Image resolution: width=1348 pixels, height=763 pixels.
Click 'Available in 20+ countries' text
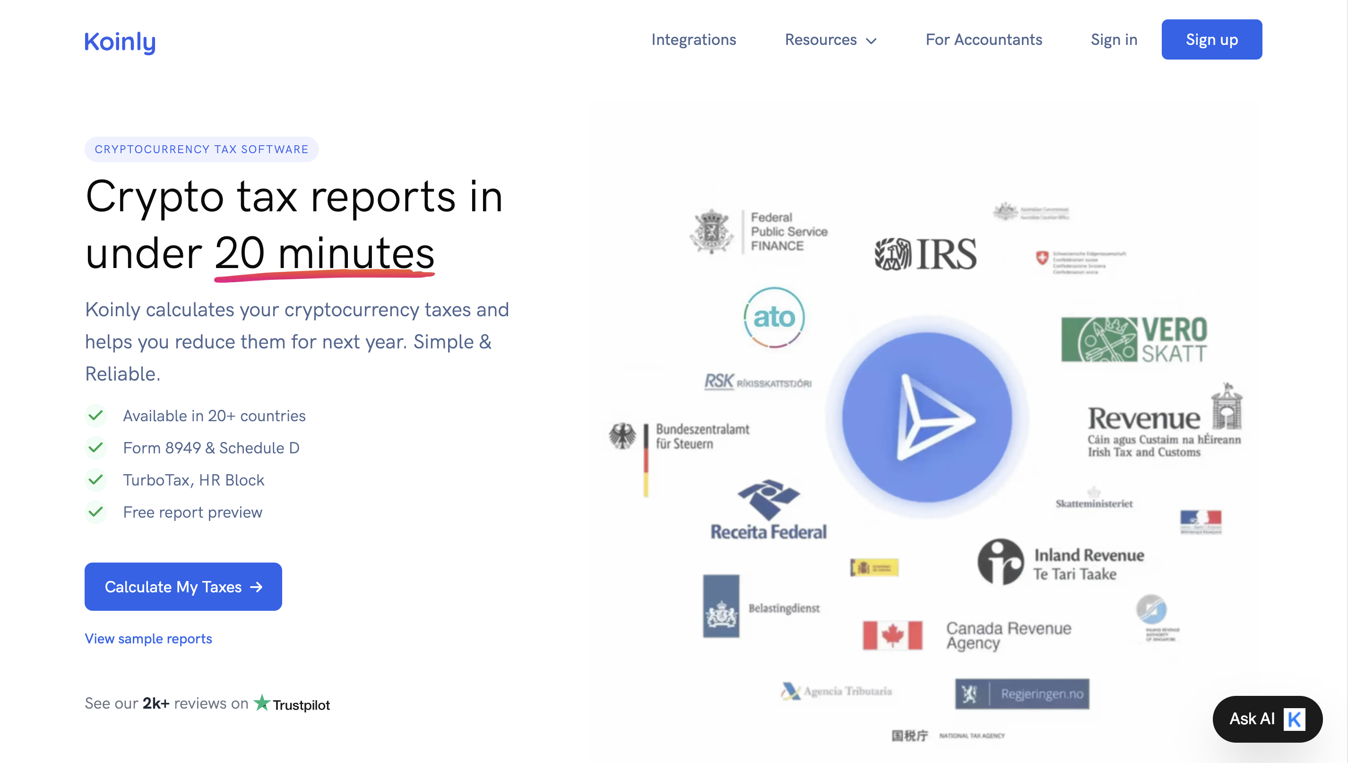[x=214, y=416]
